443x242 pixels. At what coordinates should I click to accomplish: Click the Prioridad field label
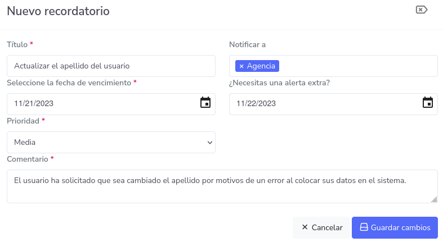[23, 121]
